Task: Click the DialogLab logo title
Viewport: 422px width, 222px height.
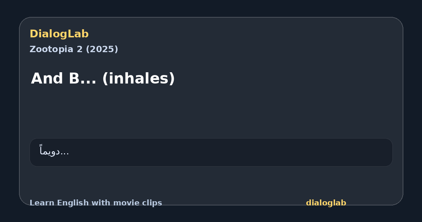Action: tap(59, 34)
